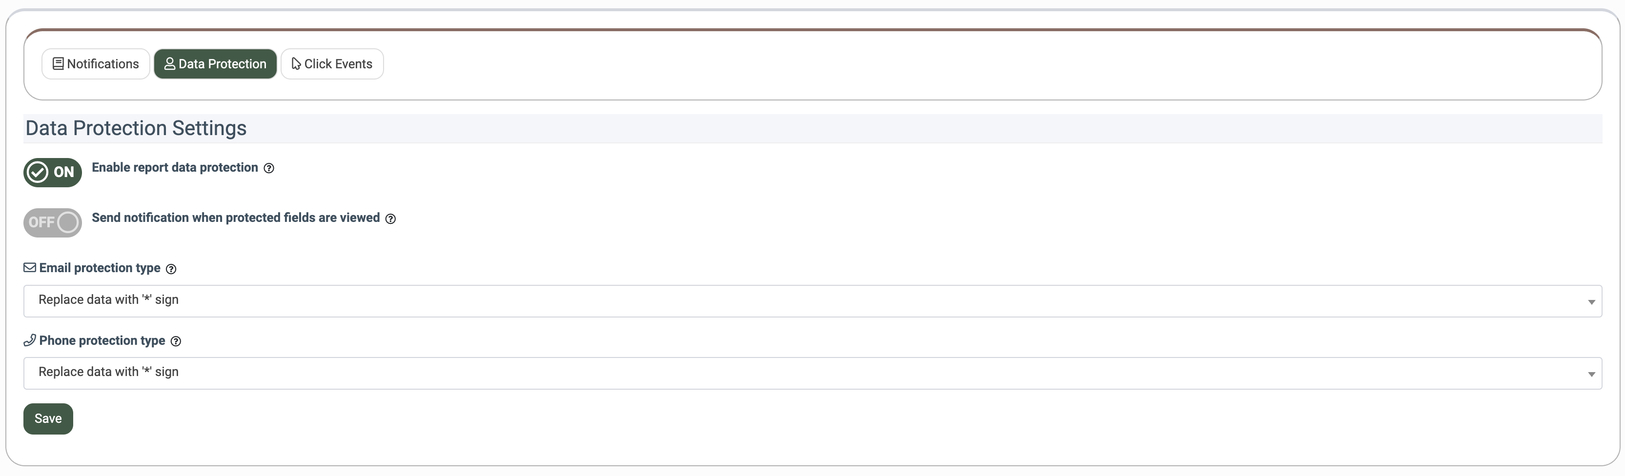Image resolution: width=1625 pixels, height=476 pixels.
Task: Select the Notifications tab label
Action: coord(103,64)
